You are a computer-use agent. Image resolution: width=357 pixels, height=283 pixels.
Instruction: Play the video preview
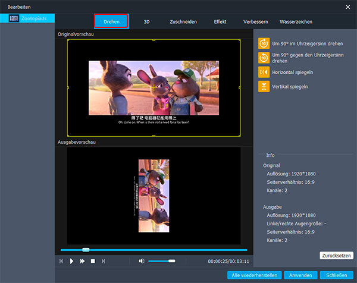[x=71, y=261]
